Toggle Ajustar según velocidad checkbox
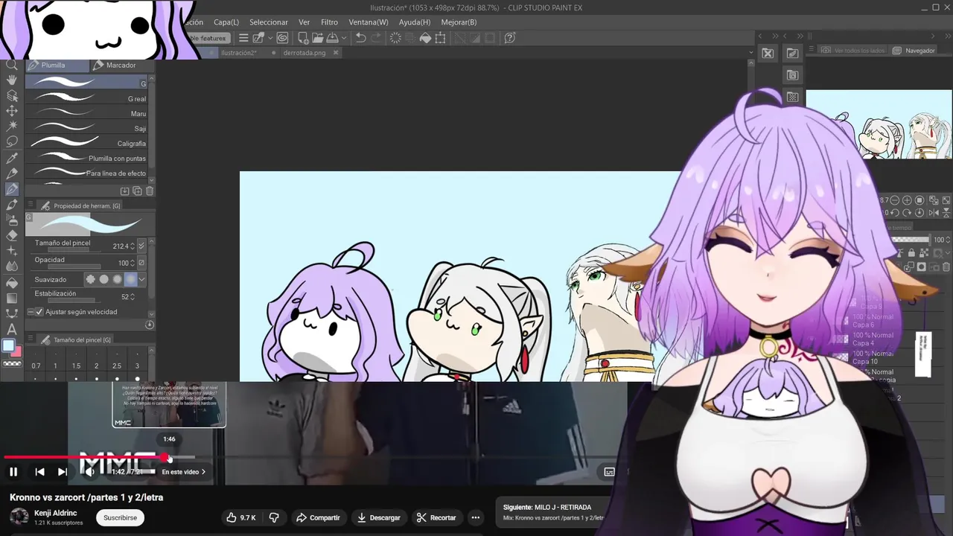This screenshot has height=536, width=953. click(x=39, y=312)
